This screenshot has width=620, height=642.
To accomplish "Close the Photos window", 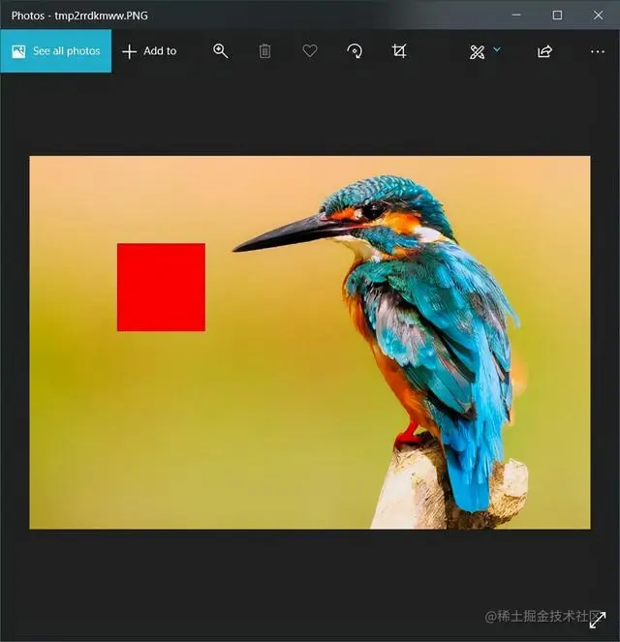I will tap(599, 15).
